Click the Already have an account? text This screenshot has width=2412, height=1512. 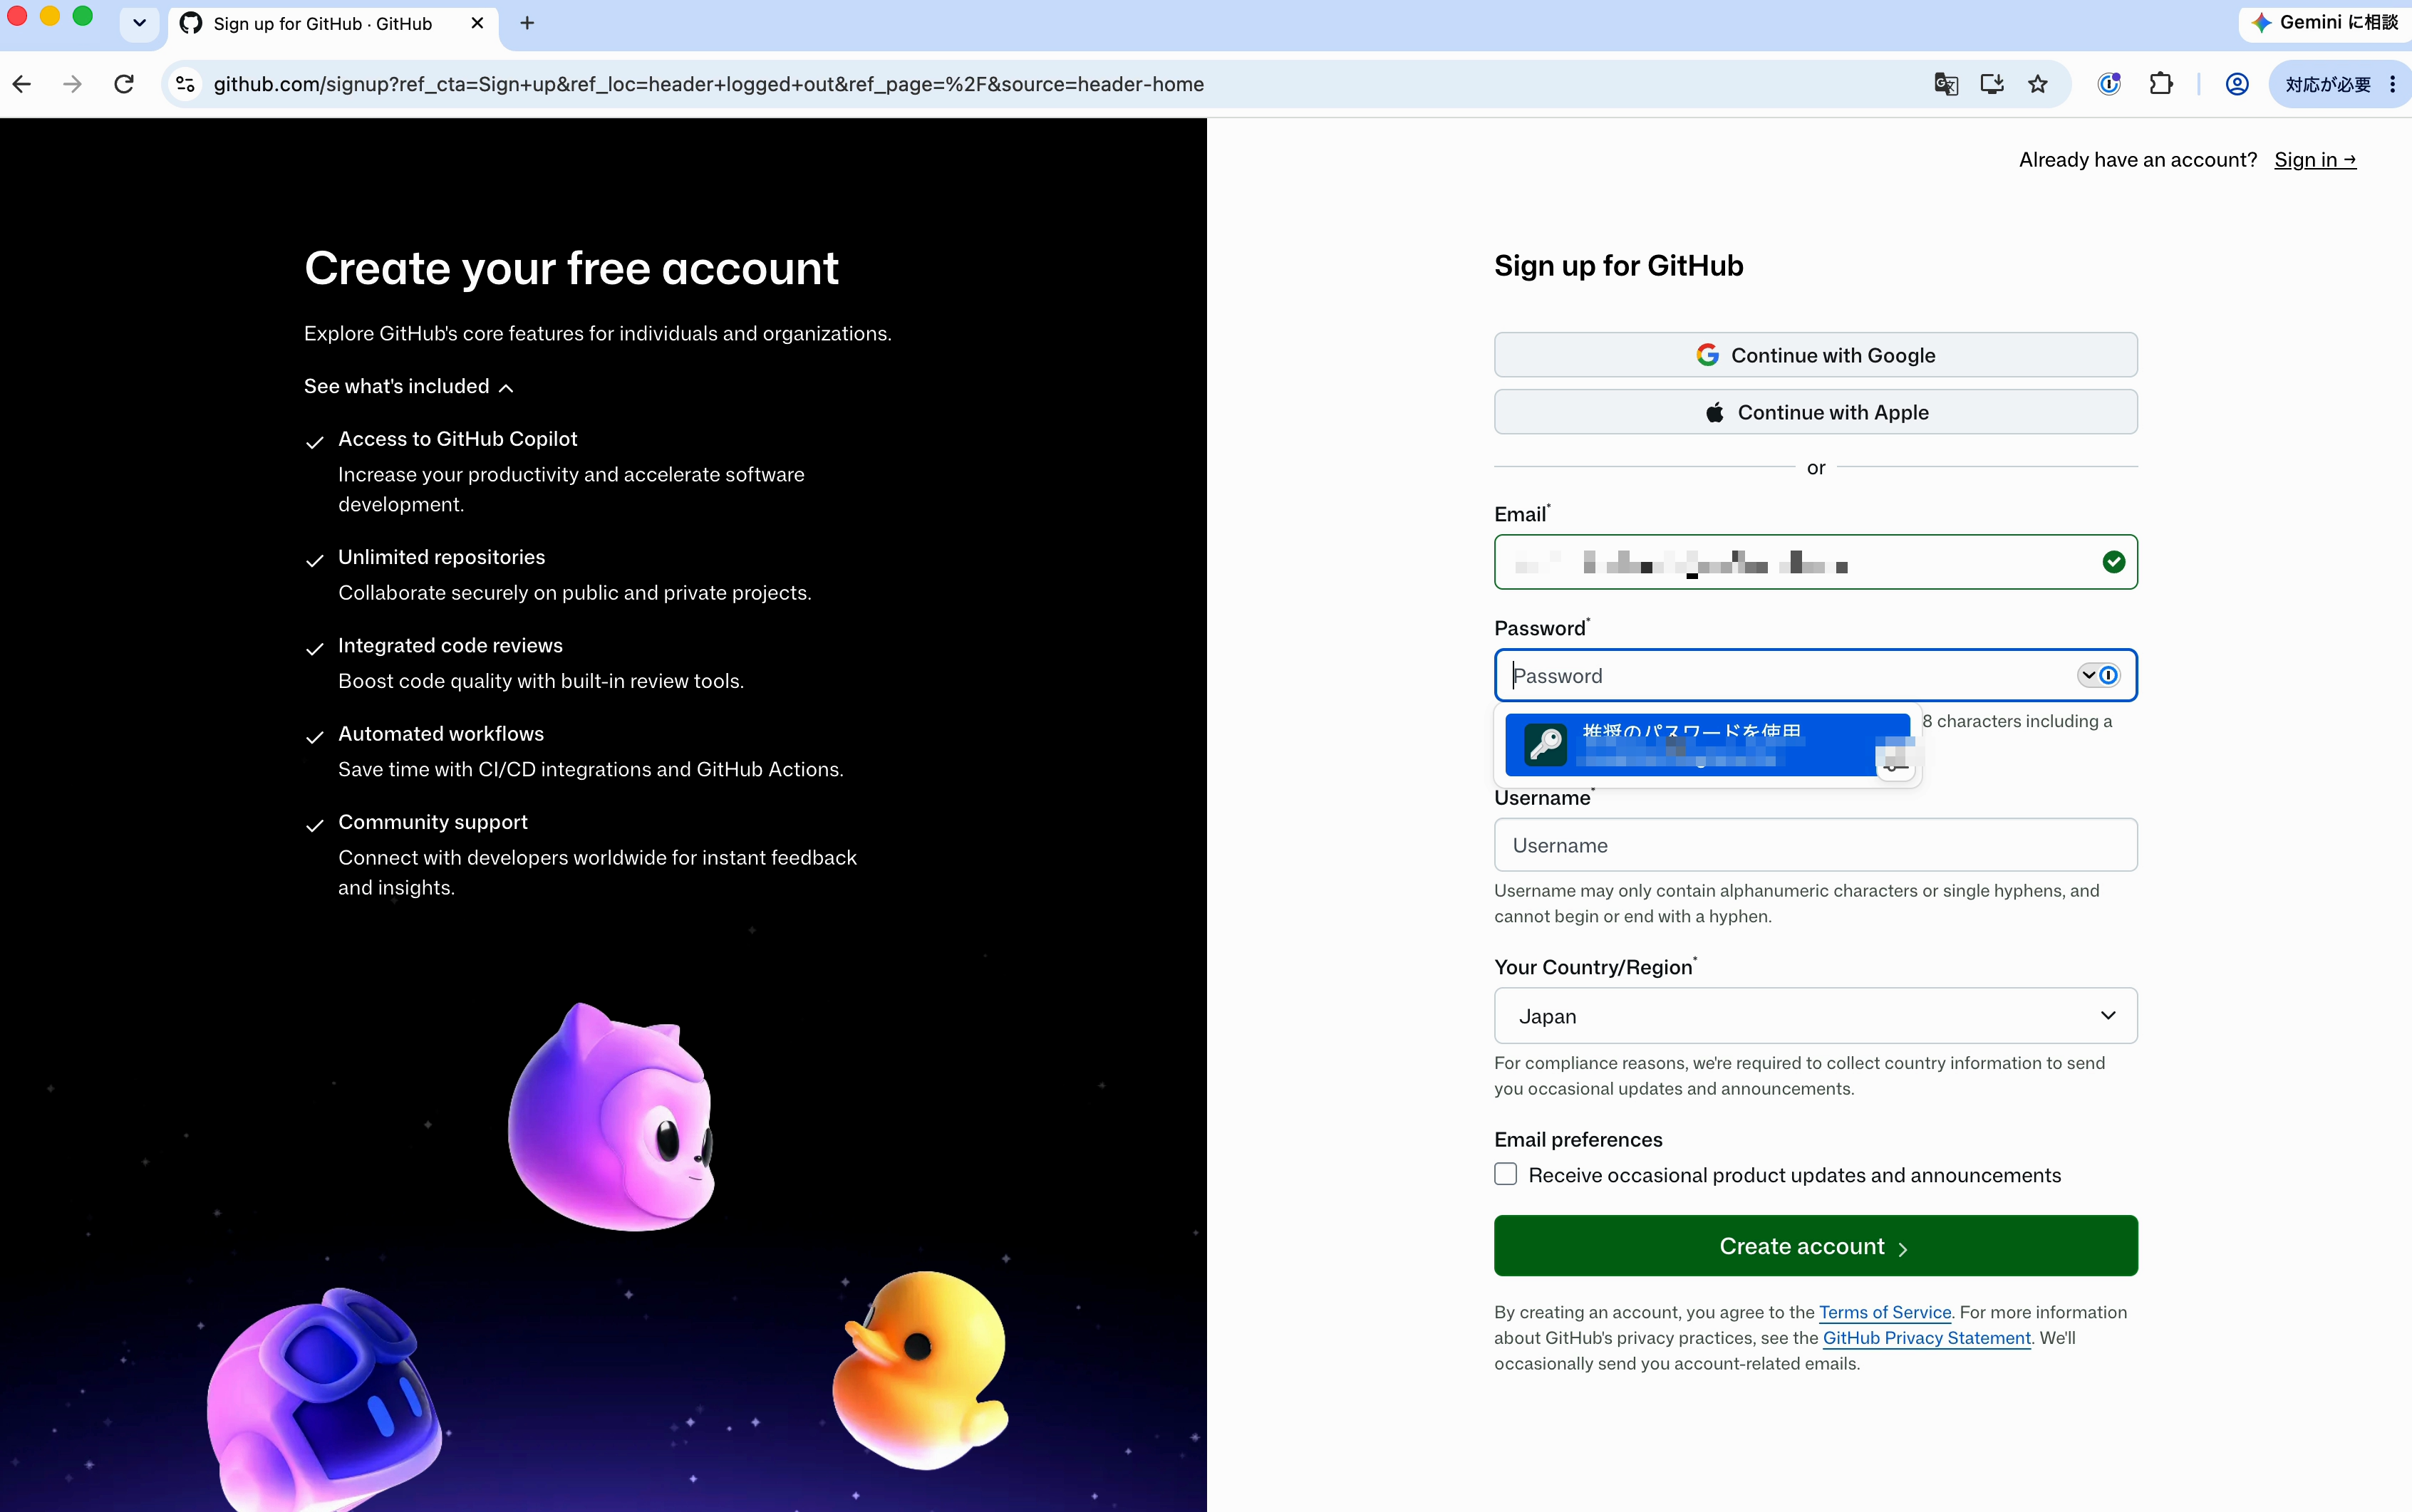(x=2138, y=160)
